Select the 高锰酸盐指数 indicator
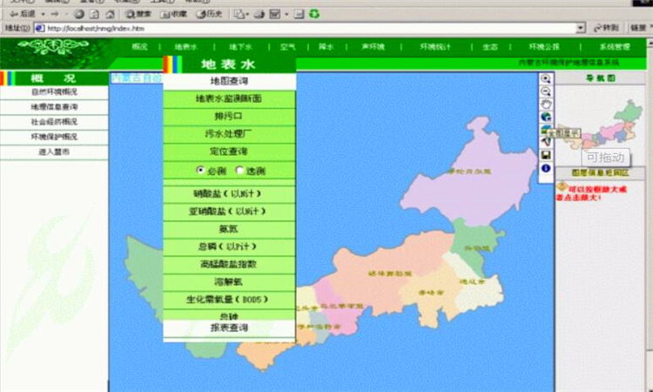Viewport: 653px width, 392px height. [230, 265]
